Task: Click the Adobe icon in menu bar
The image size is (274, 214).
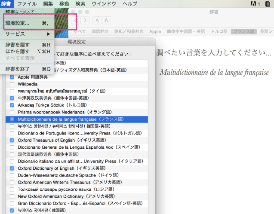Action: (x=253, y=4)
